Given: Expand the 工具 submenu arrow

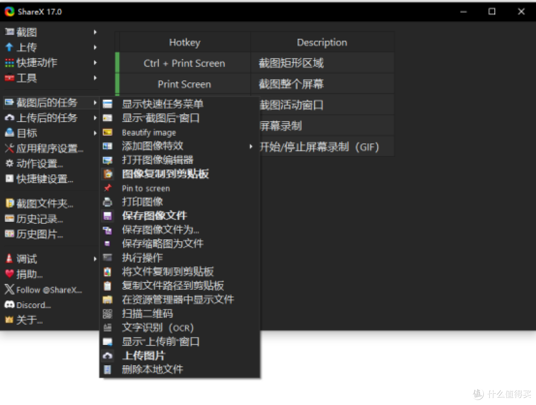Looking at the screenshot, I should [x=95, y=78].
